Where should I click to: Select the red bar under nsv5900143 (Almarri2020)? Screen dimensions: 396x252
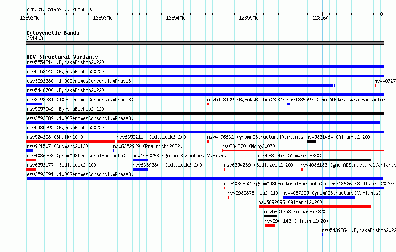pyautogui.click(x=270, y=225)
